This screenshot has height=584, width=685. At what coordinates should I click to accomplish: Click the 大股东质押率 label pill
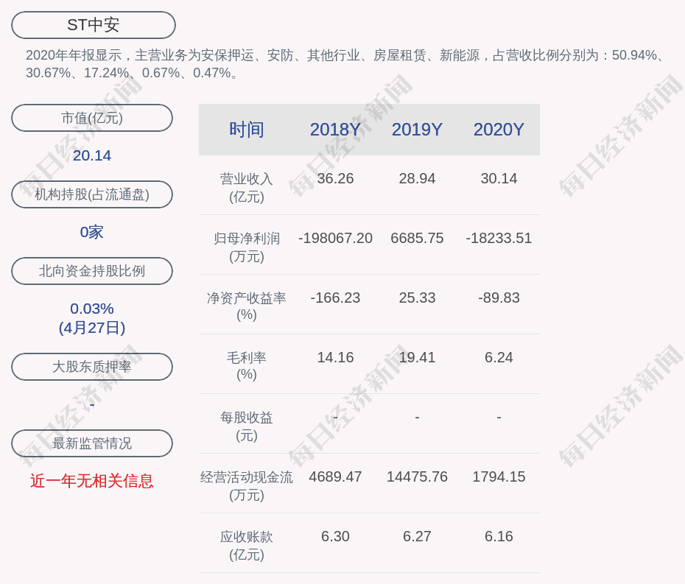pos(92,367)
